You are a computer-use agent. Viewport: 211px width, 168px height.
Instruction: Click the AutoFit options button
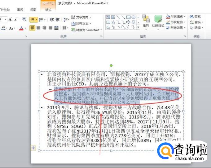(x=33, y=148)
